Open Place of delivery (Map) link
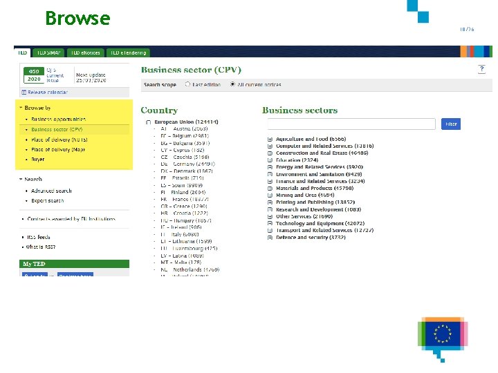 (x=58, y=149)
